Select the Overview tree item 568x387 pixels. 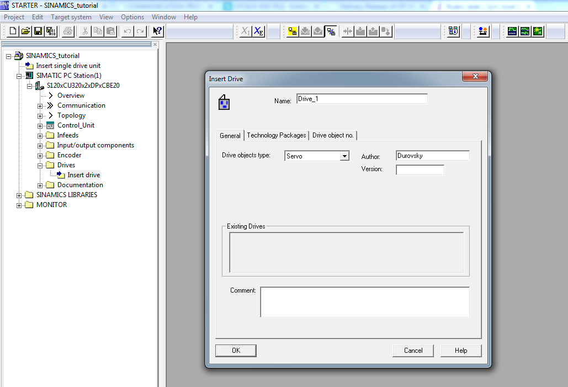tap(71, 96)
